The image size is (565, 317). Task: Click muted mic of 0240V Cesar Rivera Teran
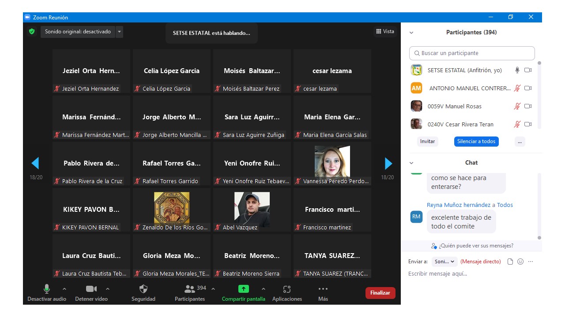(517, 124)
